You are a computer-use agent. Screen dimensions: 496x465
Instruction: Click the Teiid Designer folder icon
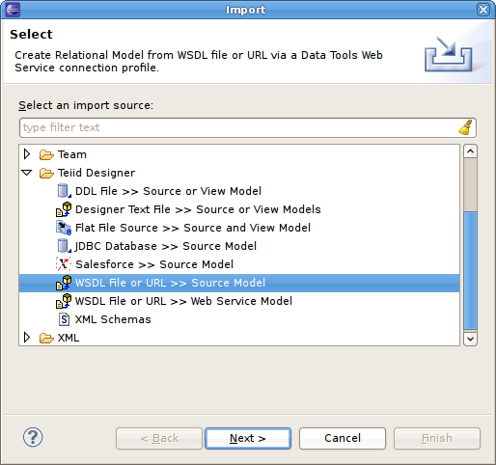point(46,173)
